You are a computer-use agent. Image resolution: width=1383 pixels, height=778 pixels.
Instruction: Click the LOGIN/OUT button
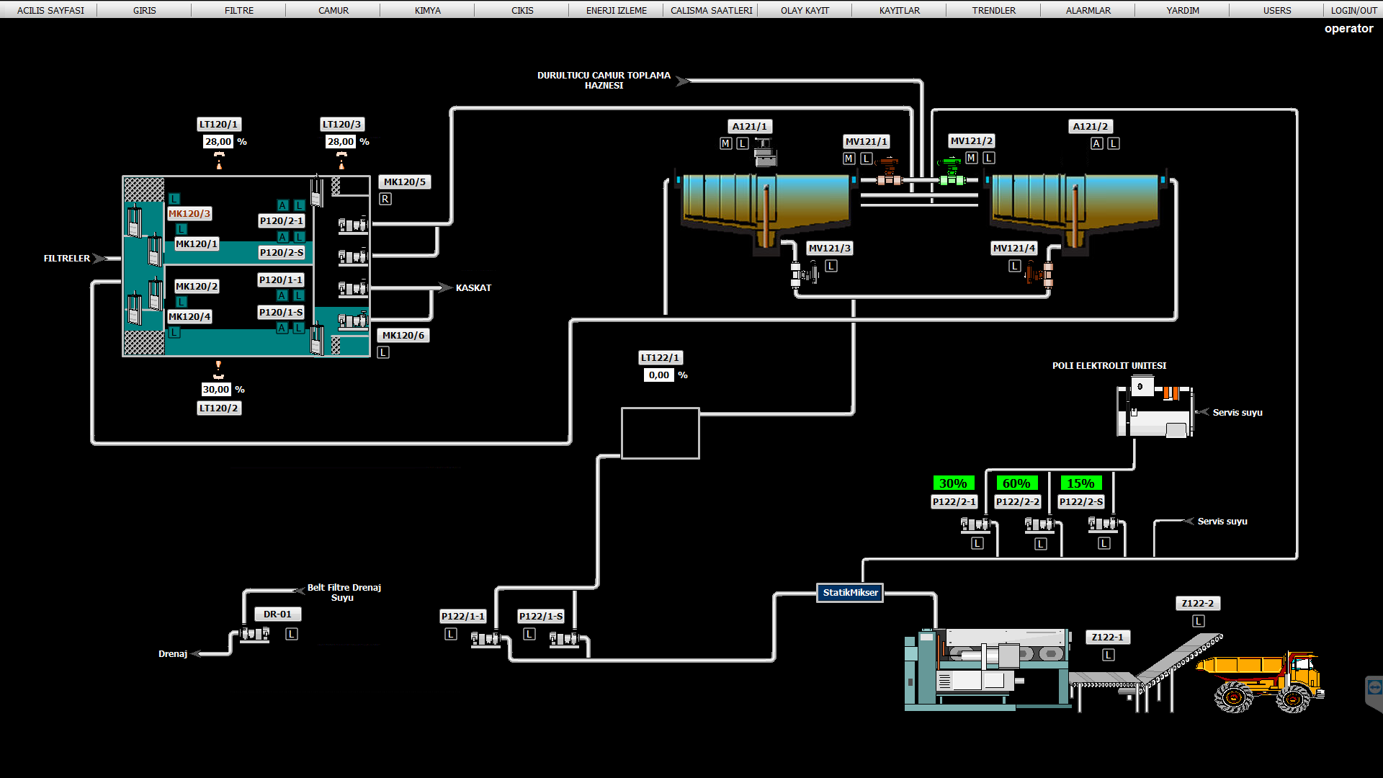tap(1353, 10)
